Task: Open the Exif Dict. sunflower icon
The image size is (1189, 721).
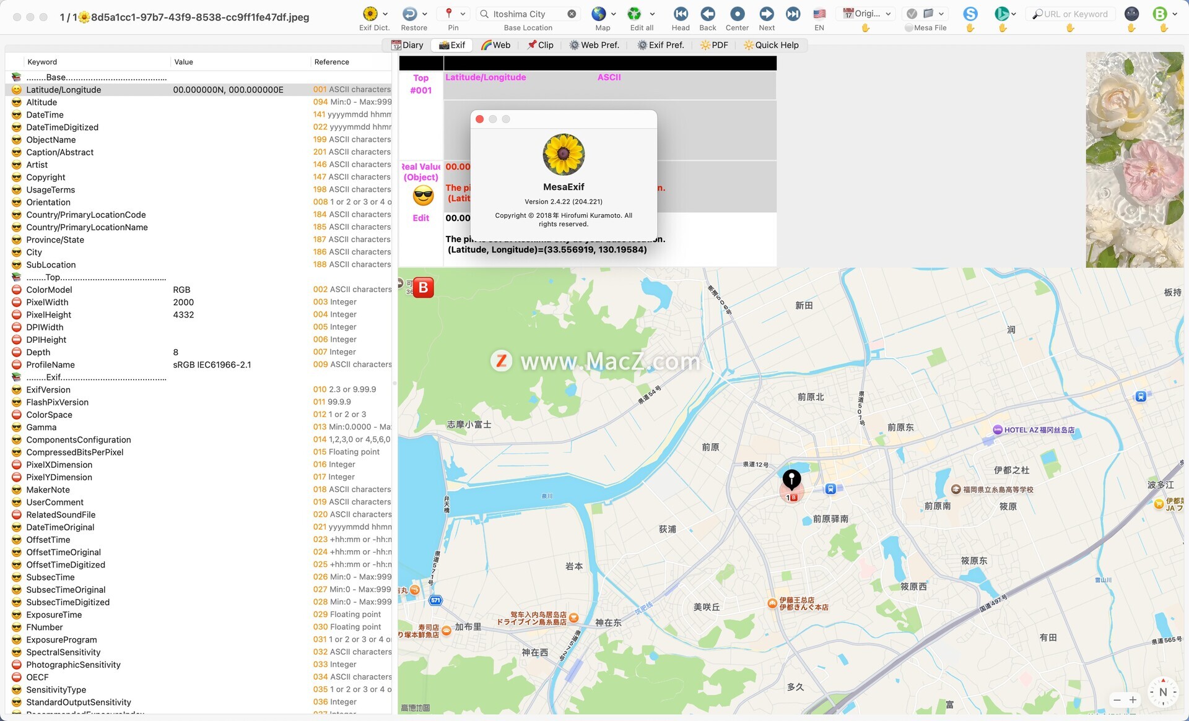Action: [370, 14]
